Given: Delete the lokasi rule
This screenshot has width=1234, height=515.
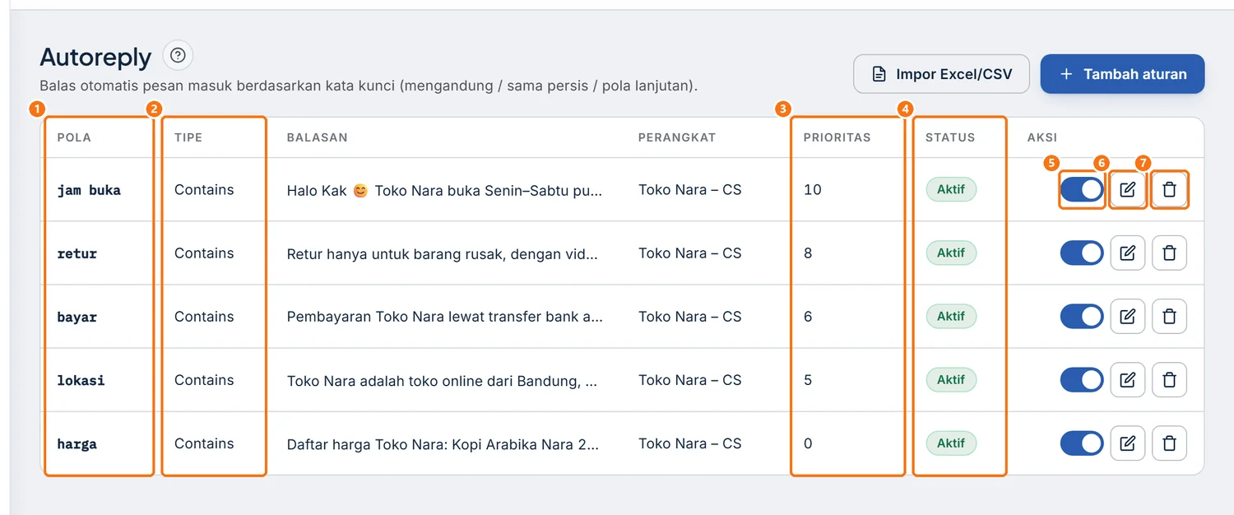Looking at the screenshot, I should (1169, 380).
